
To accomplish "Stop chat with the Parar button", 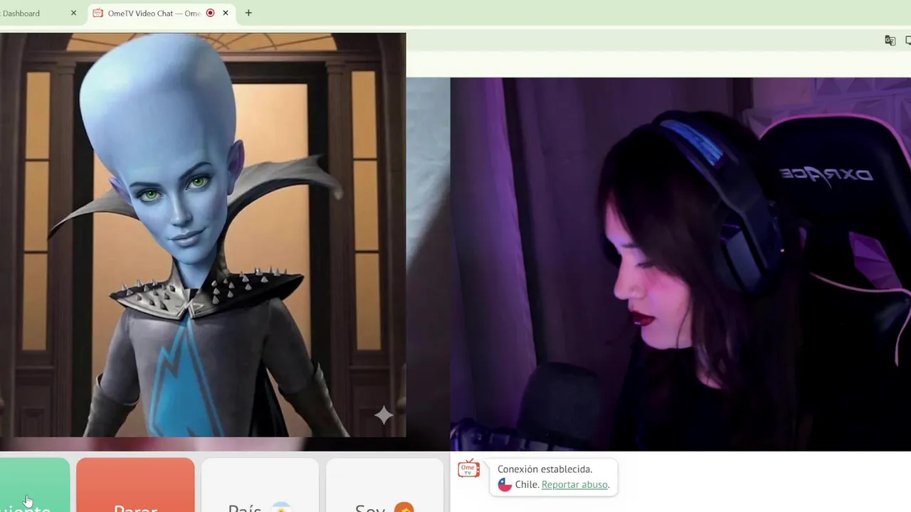I will (135, 485).
